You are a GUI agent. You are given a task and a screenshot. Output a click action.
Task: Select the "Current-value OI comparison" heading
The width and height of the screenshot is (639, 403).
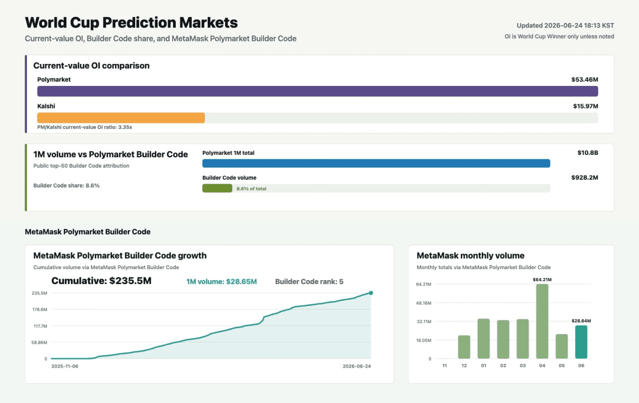91,65
